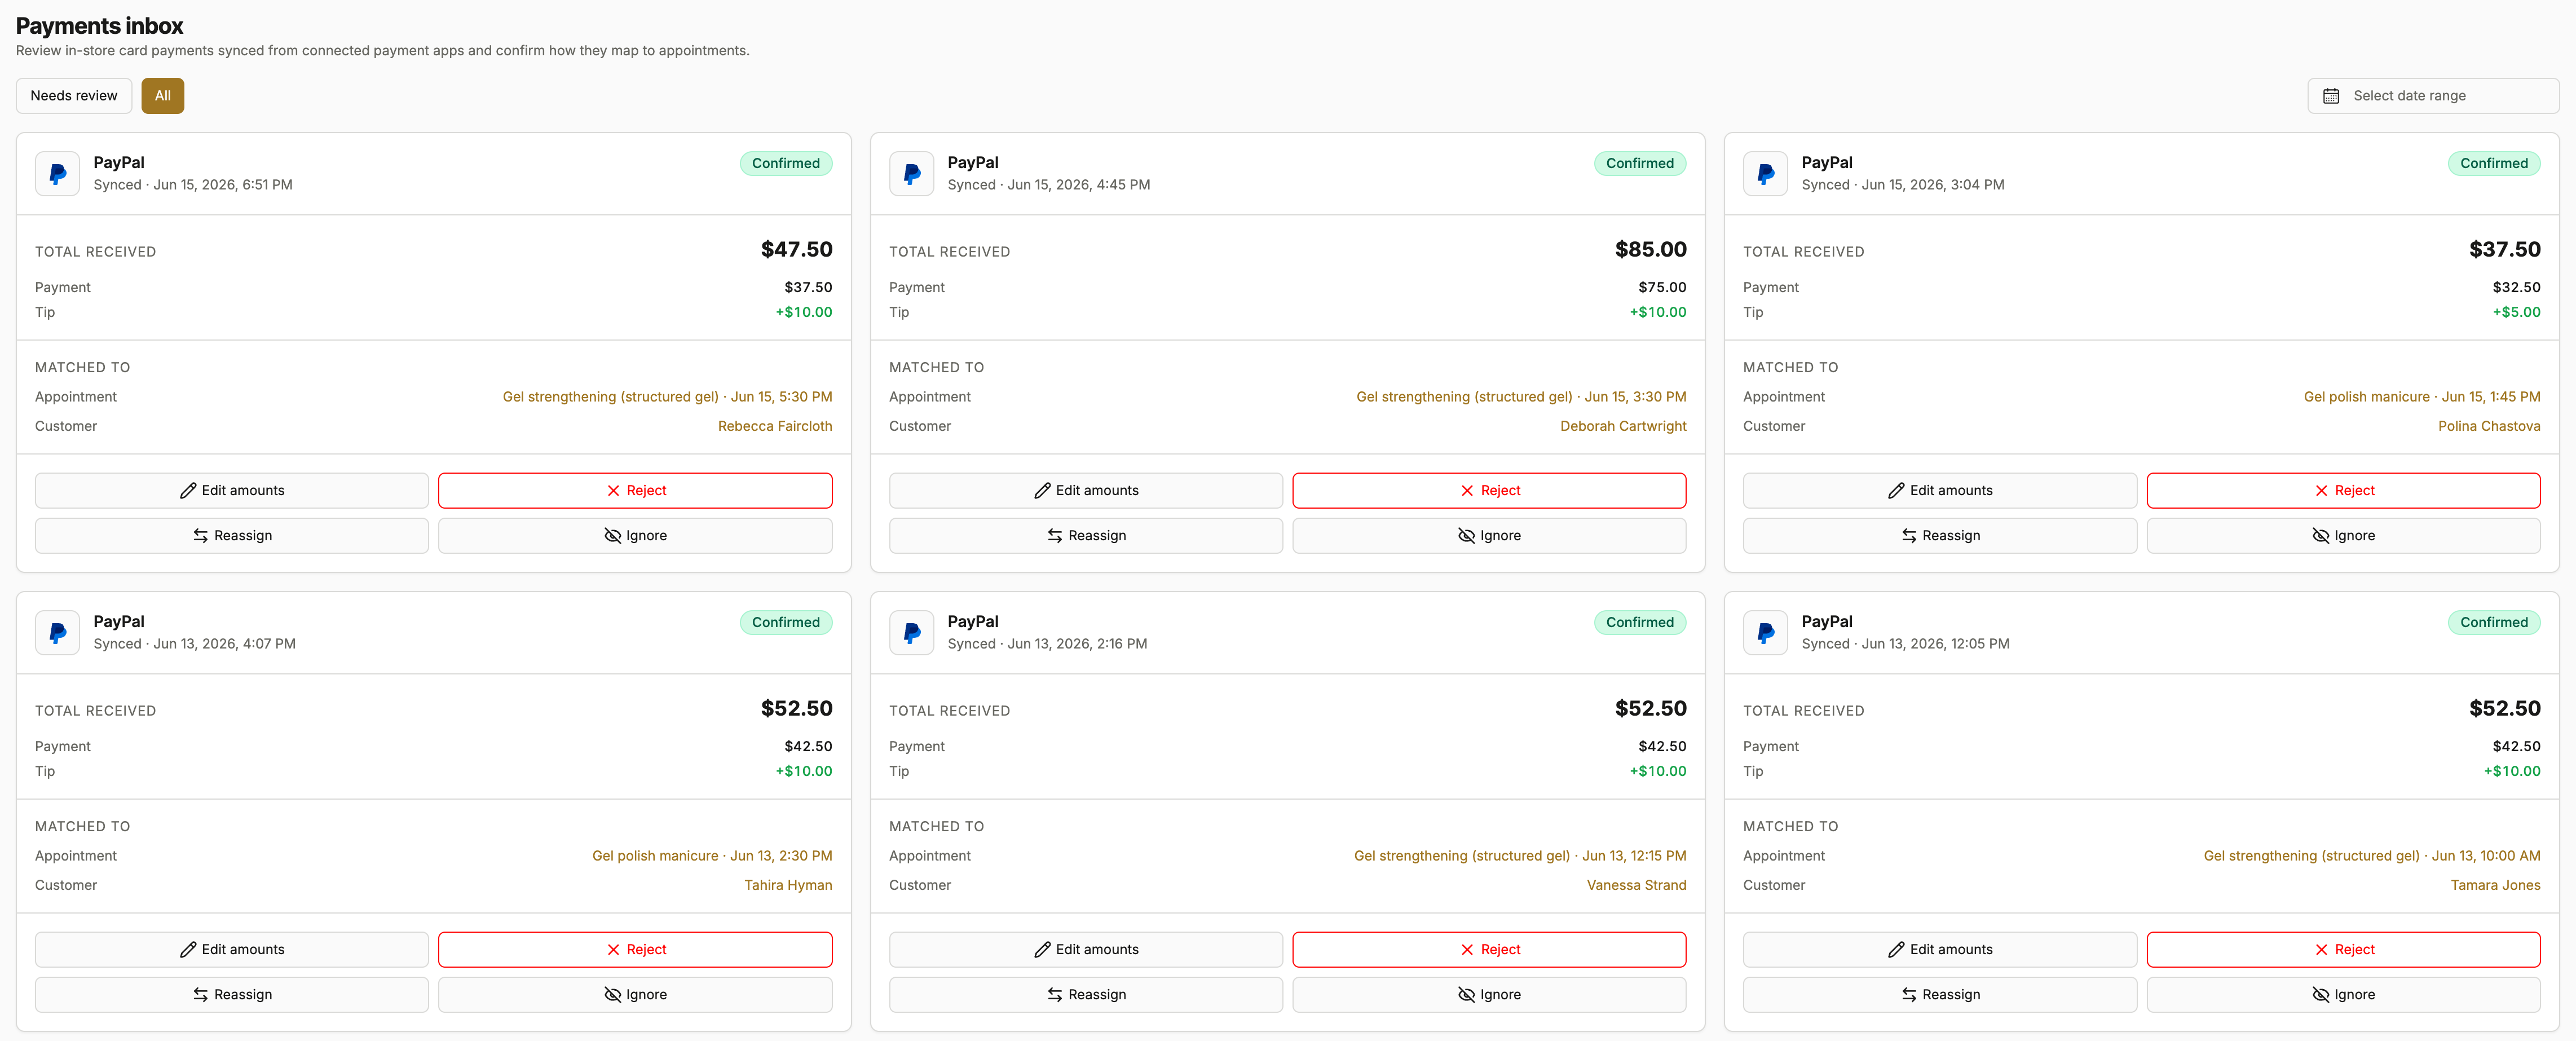2576x1041 pixels.
Task: Reject Tamara Jones's payment
Action: [2343, 950]
